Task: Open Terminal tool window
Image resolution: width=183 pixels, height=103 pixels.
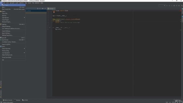Action: click(17, 100)
